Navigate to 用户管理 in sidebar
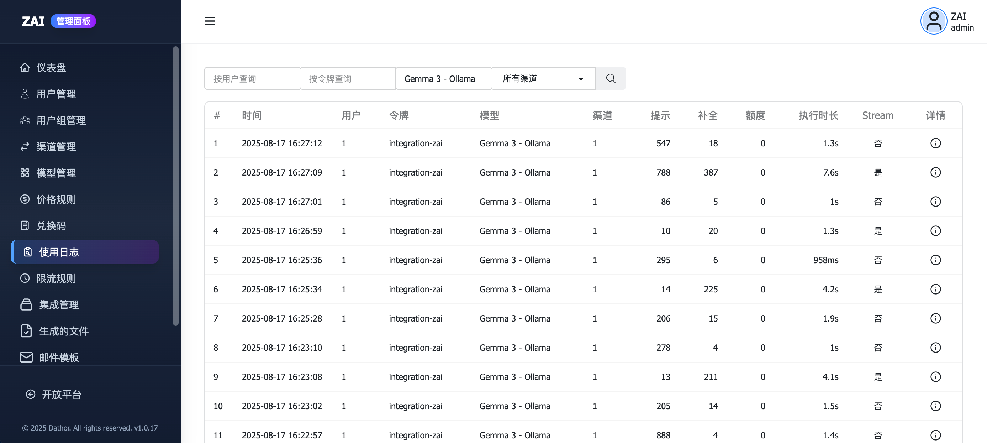The height and width of the screenshot is (443, 987). coord(56,94)
